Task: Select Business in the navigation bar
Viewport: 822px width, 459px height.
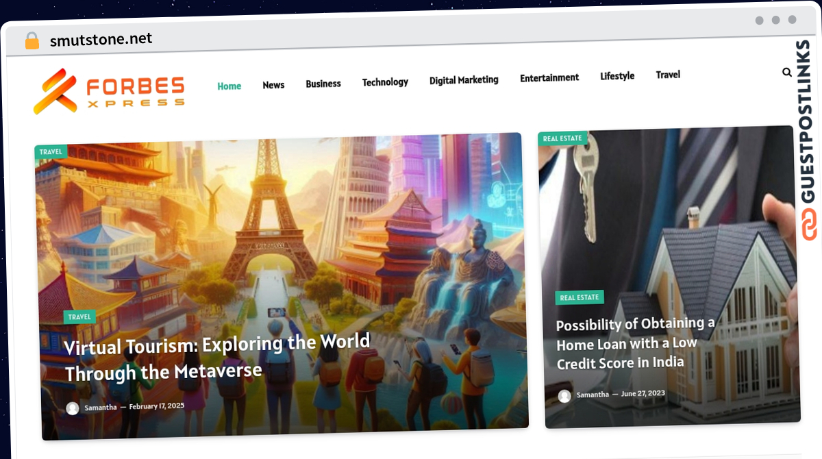Action: point(323,84)
